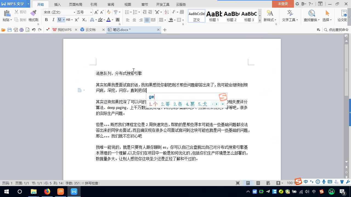This screenshot has height=197, width=351.
Task: Click the Paste icon
Action: pos(7,13)
